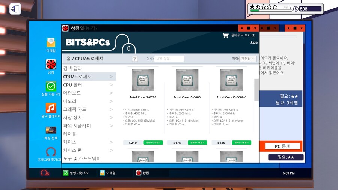Click the exit computer icon at top left

(15, 9)
